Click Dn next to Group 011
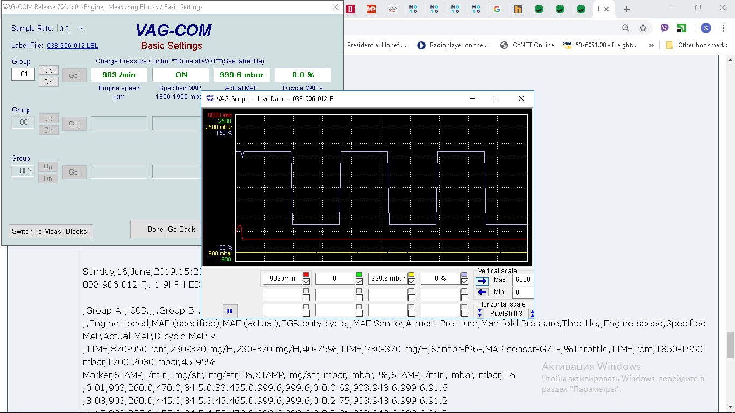This screenshot has height=413, width=735. pyautogui.click(x=48, y=82)
